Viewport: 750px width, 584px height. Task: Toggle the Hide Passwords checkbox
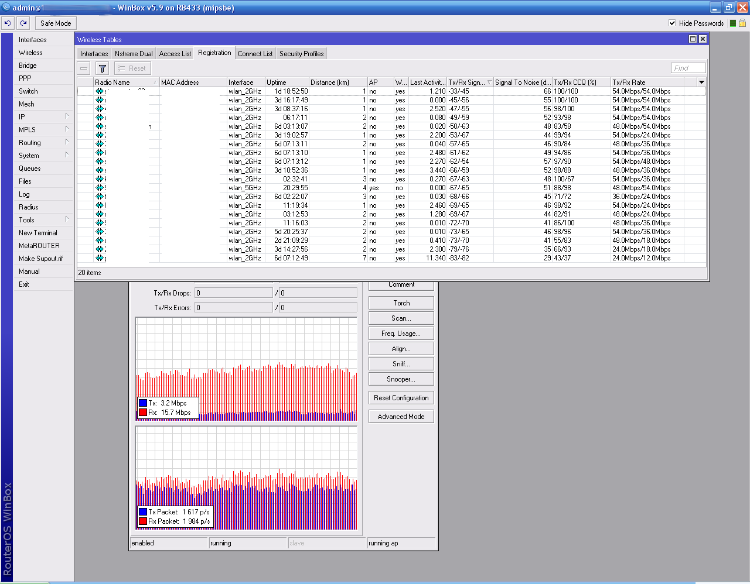[672, 23]
